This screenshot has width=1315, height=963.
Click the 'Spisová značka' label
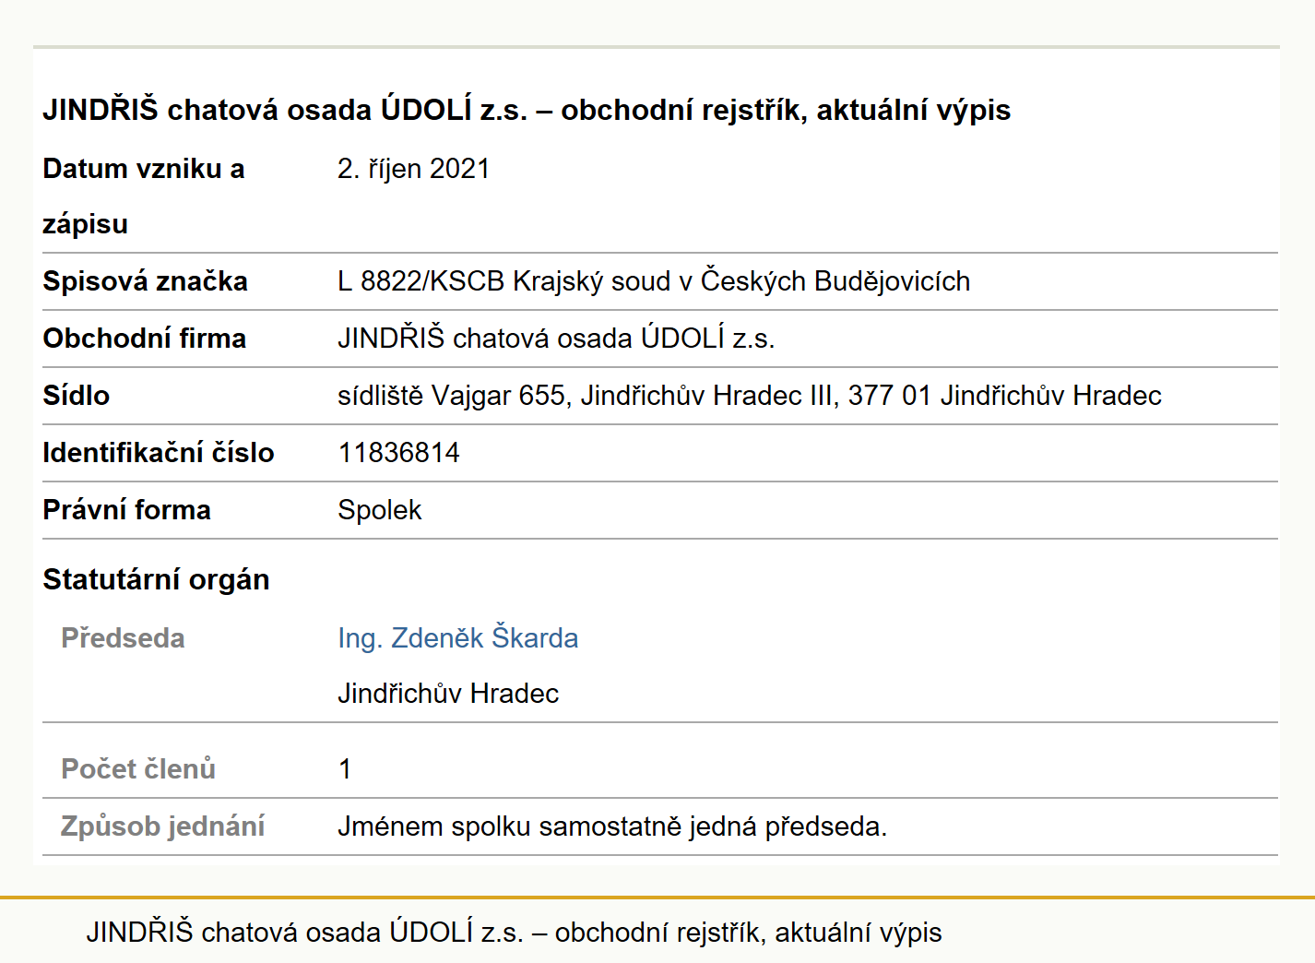click(145, 281)
